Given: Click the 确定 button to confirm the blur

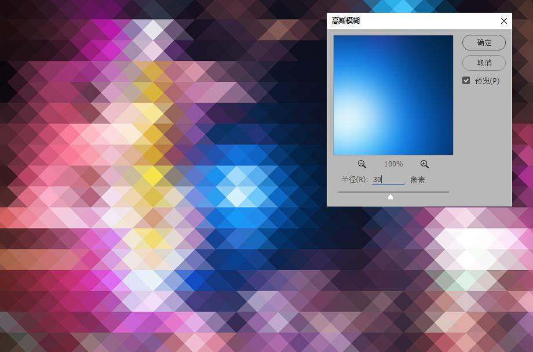Looking at the screenshot, I should (x=484, y=42).
